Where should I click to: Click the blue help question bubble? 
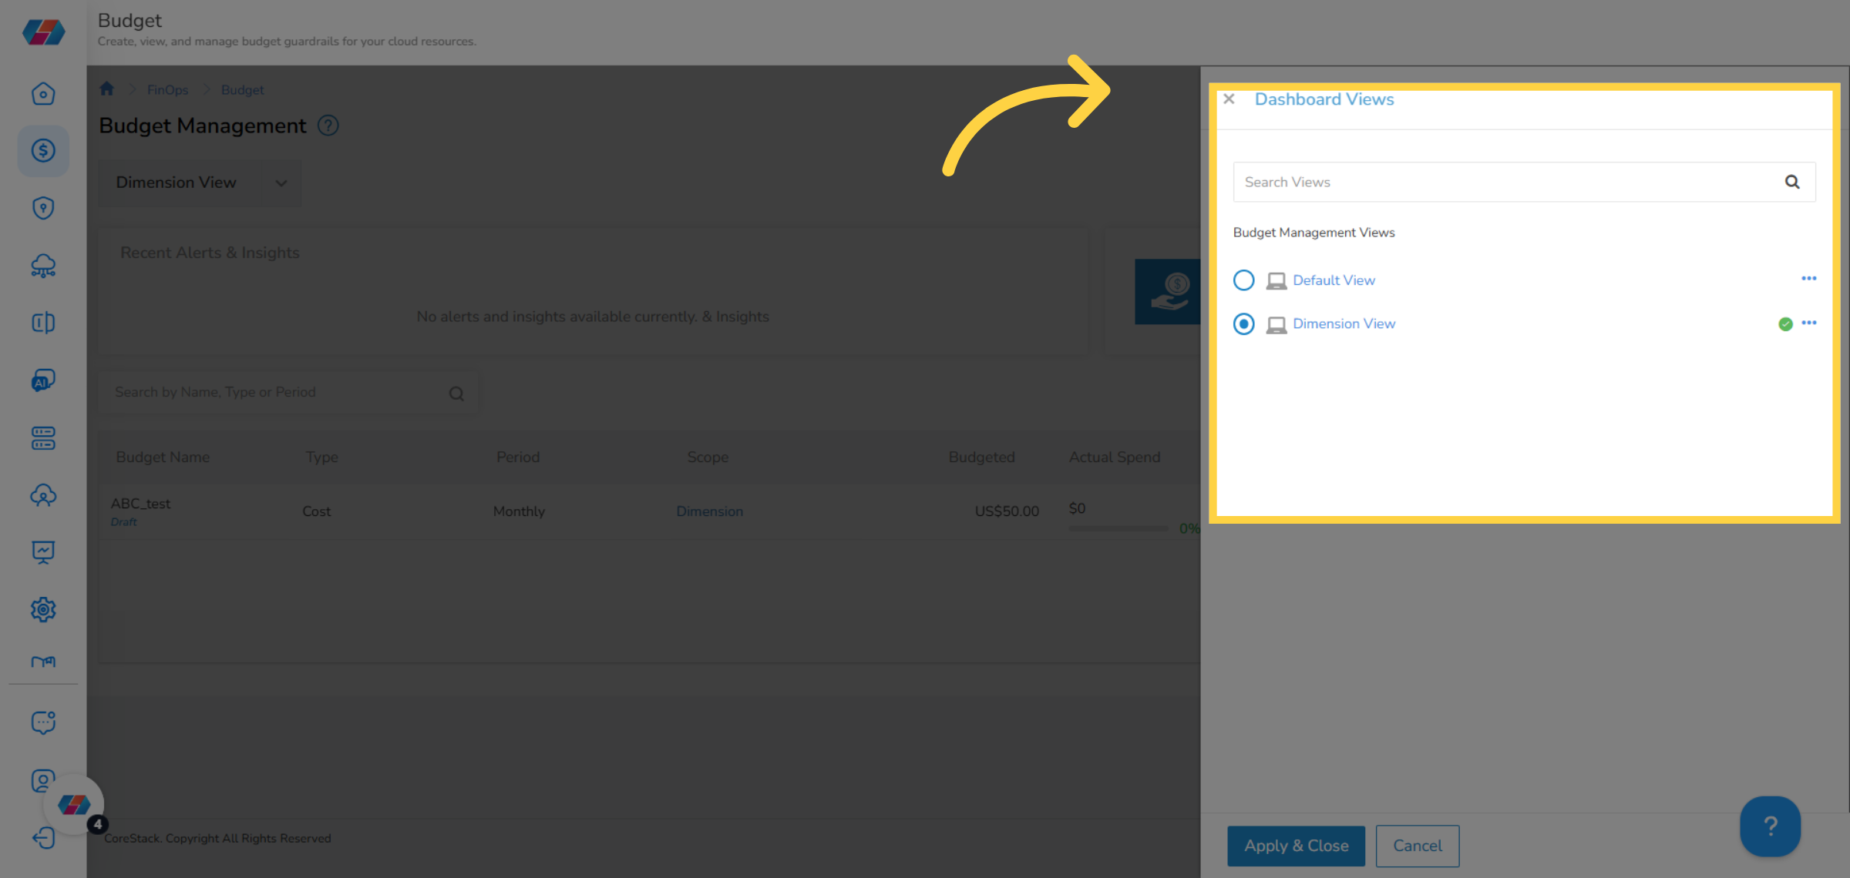click(1770, 826)
